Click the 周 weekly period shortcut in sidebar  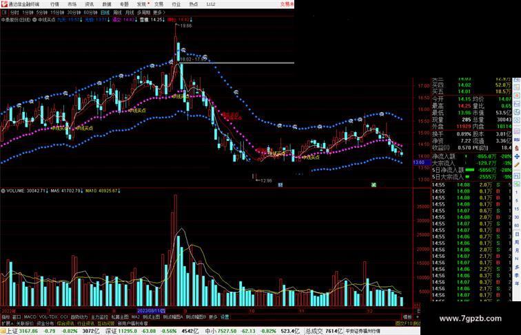click(517, 242)
